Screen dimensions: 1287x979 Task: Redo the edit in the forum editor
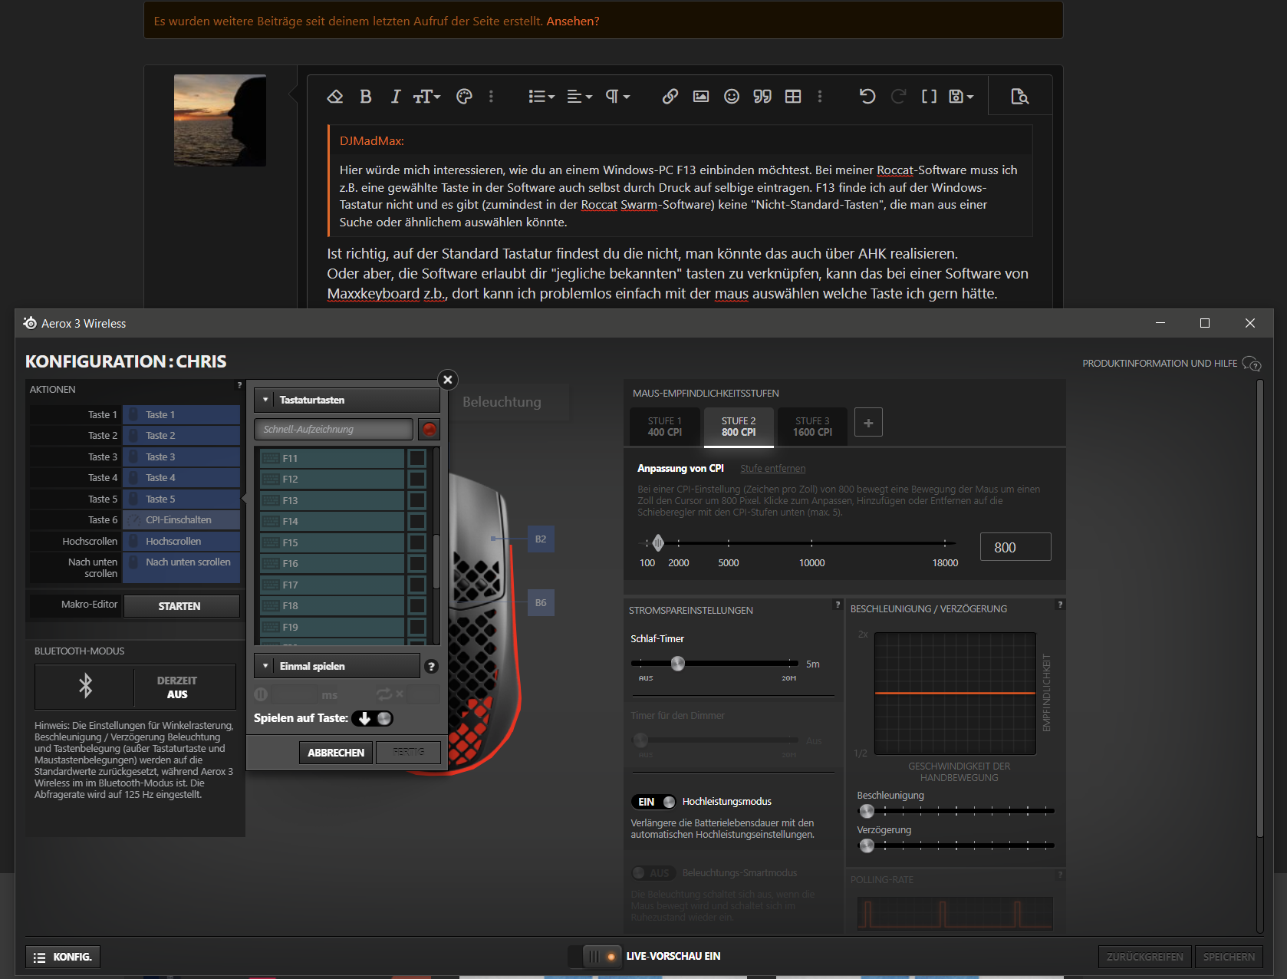pos(898,97)
